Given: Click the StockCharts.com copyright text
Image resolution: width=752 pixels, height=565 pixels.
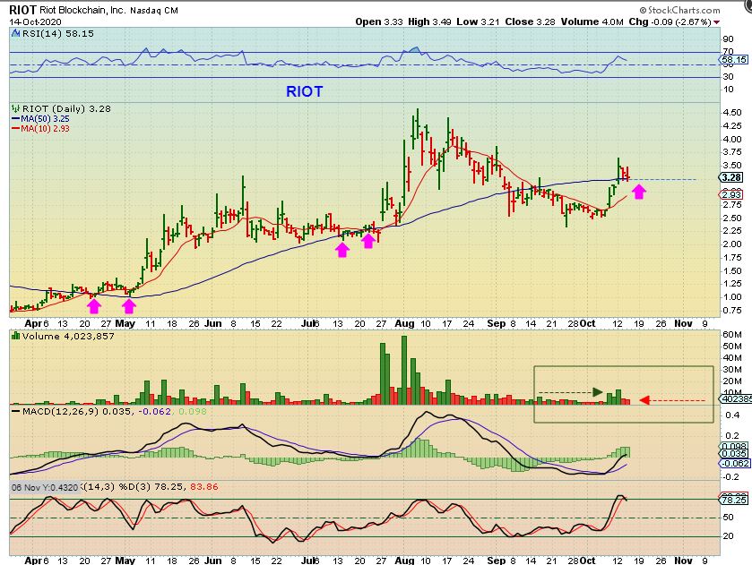Looking at the screenshot, I should (679, 10).
